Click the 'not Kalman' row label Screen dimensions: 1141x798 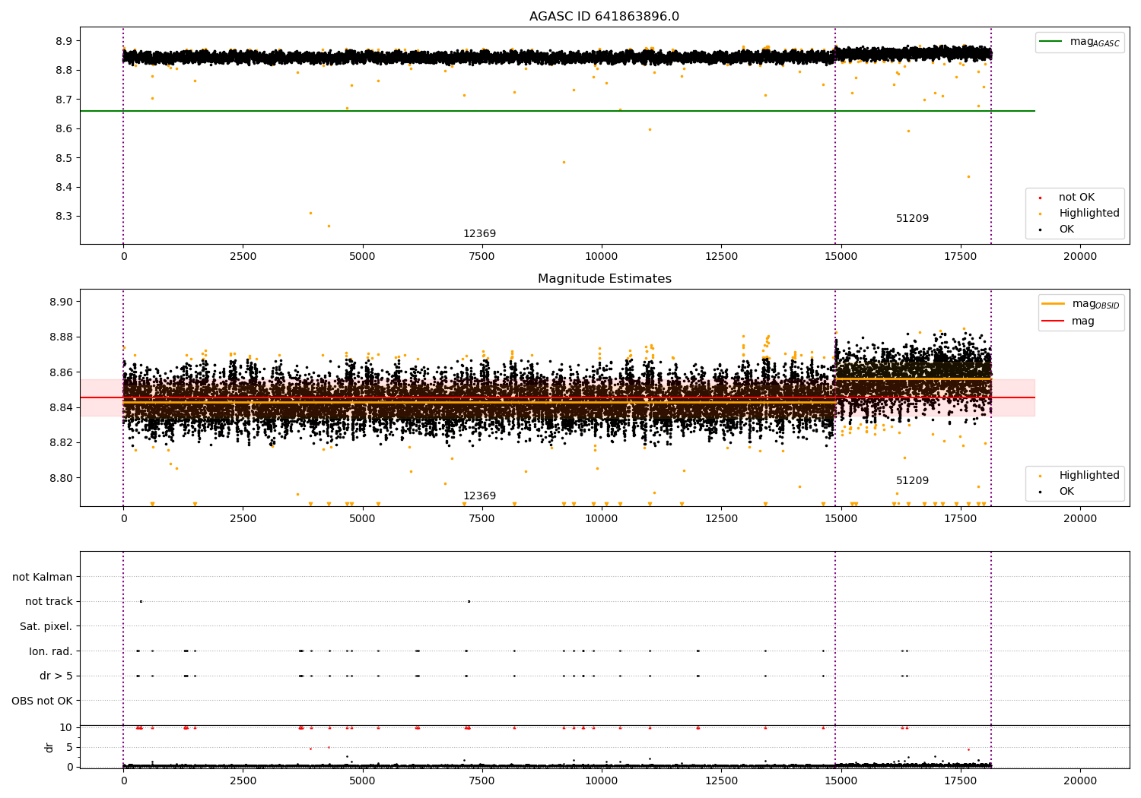(x=43, y=577)
